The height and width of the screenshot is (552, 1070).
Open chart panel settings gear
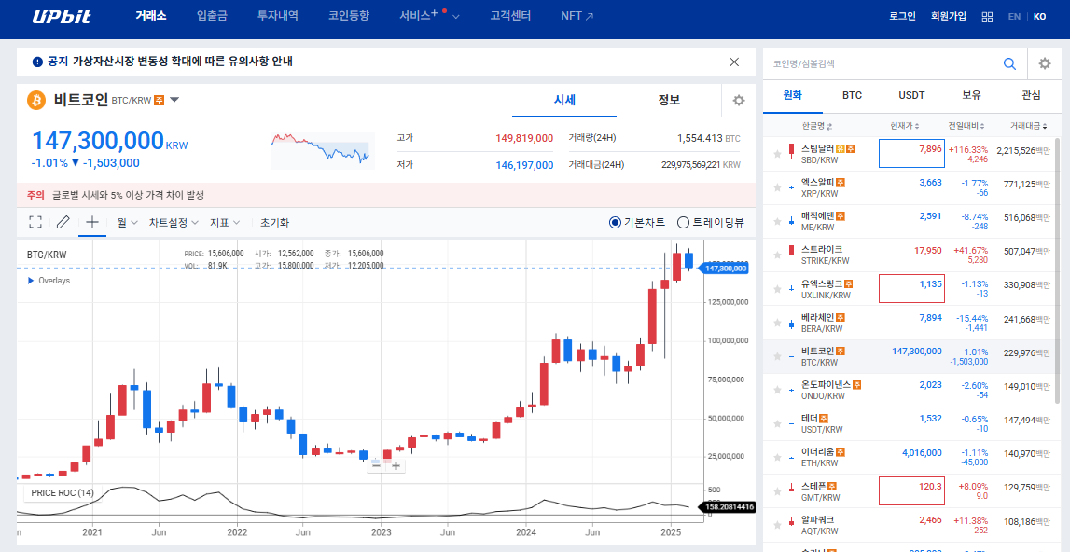click(738, 101)
